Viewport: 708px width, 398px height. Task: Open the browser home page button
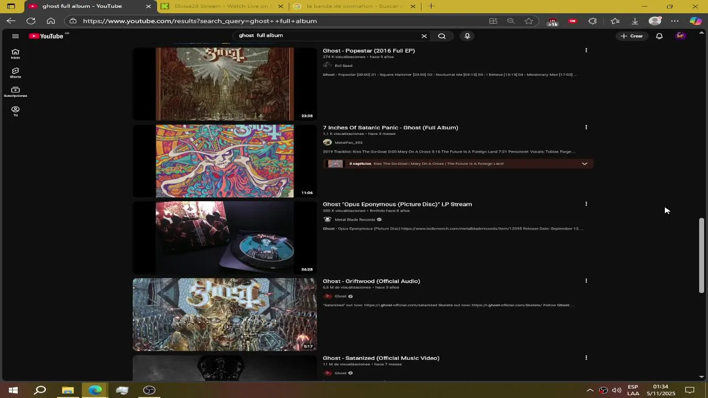(x=51, y=21)
